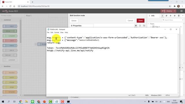Select Flow 1 in the info tree

(157, 27)
